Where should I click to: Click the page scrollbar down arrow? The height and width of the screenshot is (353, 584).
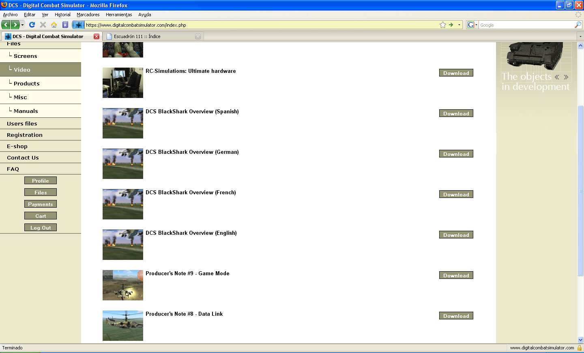click(580, 340)
